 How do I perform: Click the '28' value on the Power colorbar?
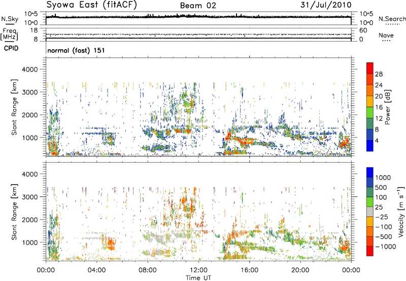pos(379,74)
